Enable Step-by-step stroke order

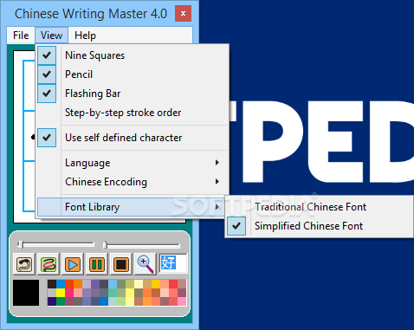[133, 113]
